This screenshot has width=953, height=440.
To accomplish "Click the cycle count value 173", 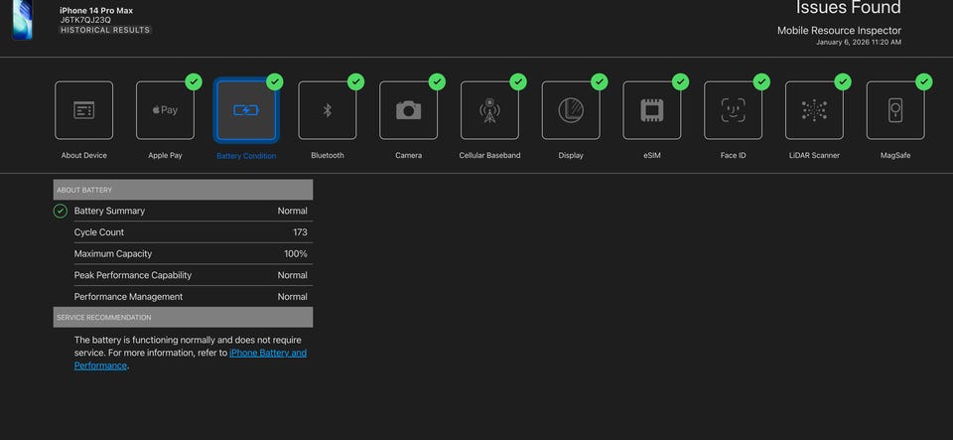I will 300,232.
